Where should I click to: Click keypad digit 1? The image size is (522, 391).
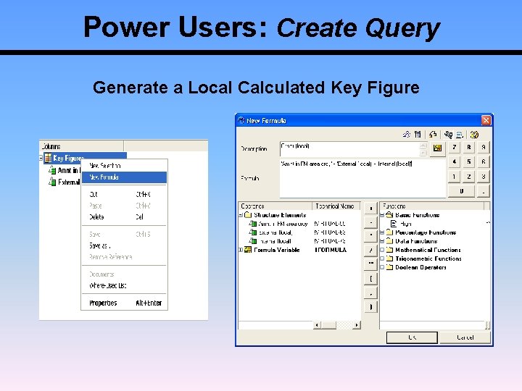click(454, 177)
